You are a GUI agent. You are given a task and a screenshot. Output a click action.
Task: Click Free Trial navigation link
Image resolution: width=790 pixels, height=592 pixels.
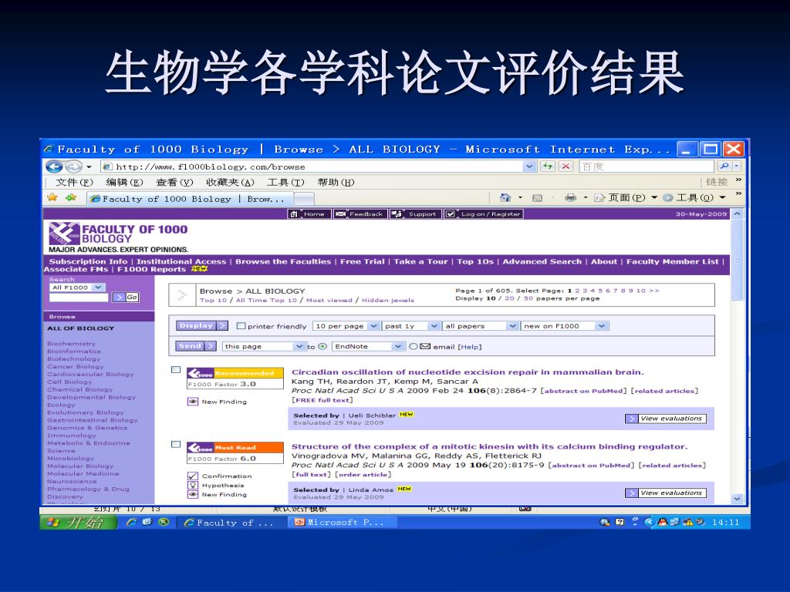[x=363, y=262]
